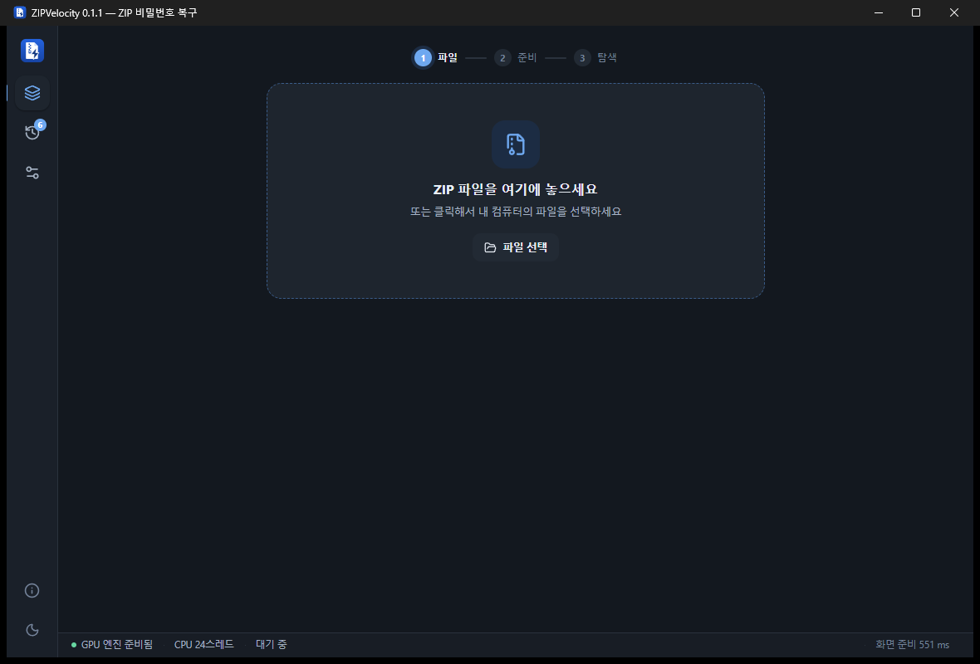Select step 3 탐색
The image size is (980, 664).
[595, 57]
